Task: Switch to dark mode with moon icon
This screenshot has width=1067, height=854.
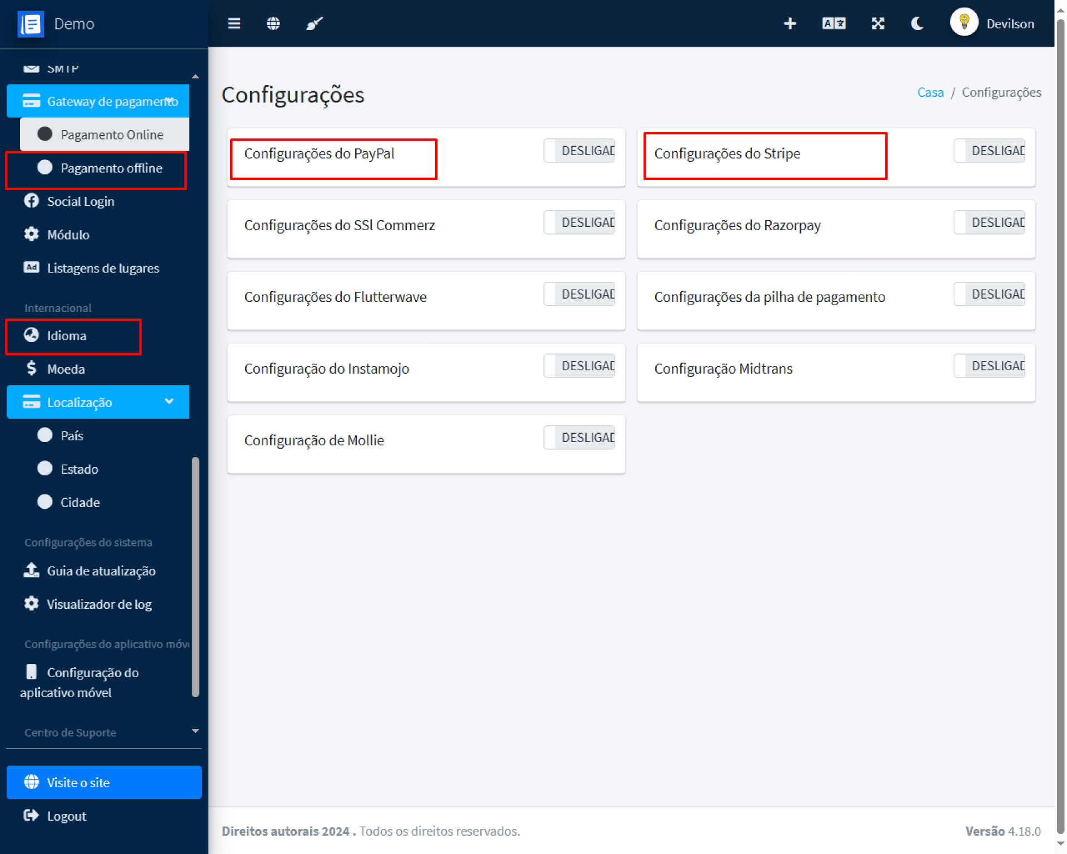Action: coord(917,23)
